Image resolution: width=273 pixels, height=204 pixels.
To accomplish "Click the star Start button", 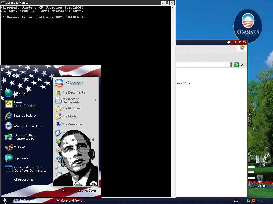I will pos(5,201).
